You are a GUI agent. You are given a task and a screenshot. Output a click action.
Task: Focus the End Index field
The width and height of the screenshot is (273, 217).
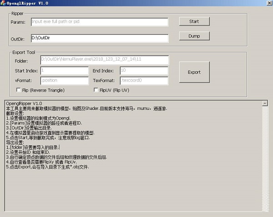coord(144,71)
